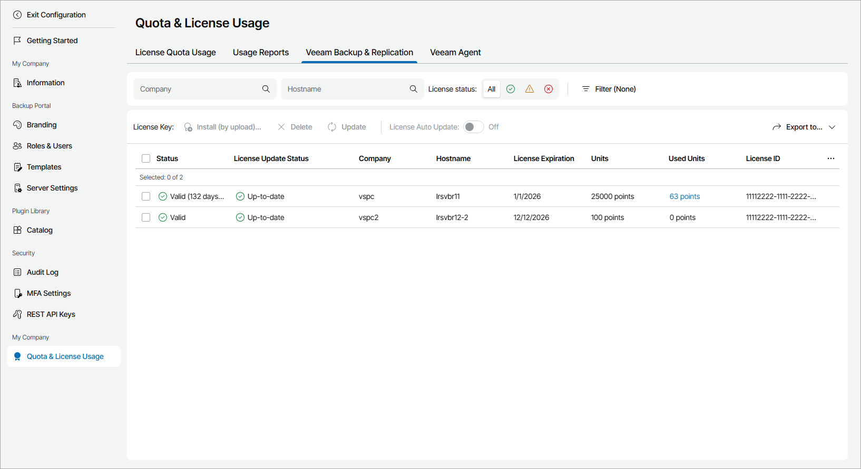Click the magnifier icon in the Hostname field

point(414,89)
